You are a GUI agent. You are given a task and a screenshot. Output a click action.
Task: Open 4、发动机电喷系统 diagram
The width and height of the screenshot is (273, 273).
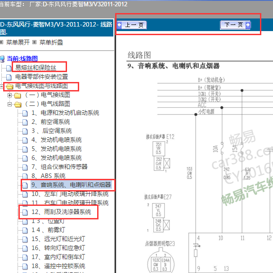coord(57,140)
